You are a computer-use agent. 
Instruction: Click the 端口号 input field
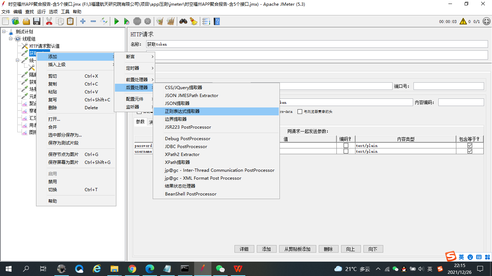coord(449,86)
